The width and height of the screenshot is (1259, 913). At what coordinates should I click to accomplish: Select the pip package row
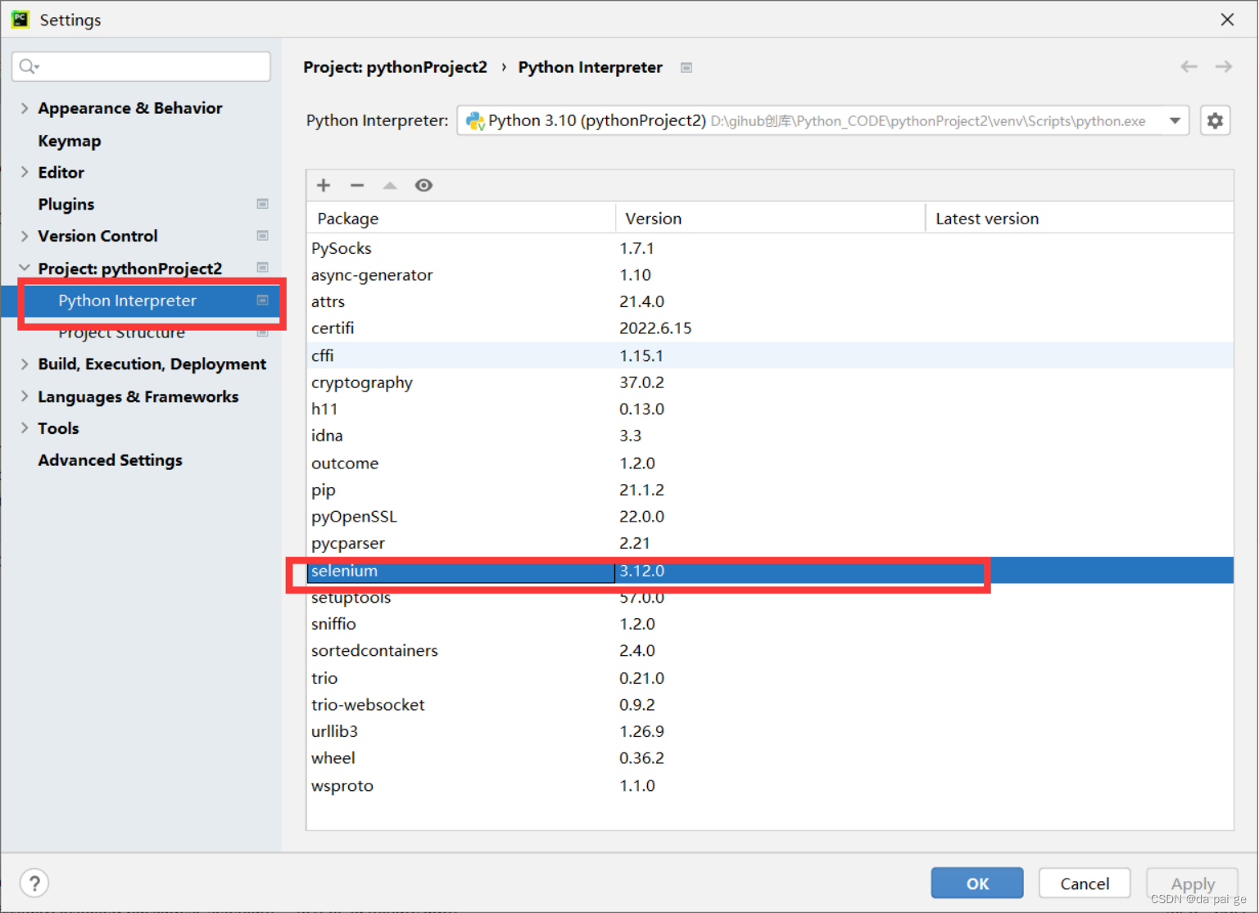tap(770, 490)
